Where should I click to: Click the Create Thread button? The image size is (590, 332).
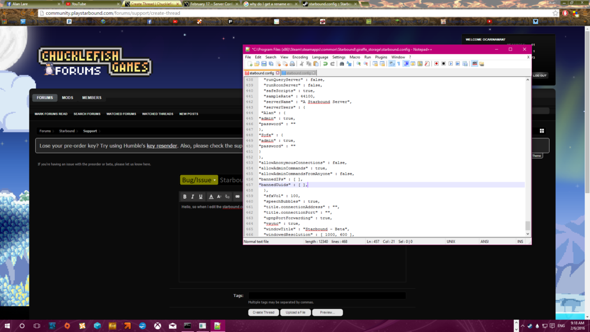263,312
